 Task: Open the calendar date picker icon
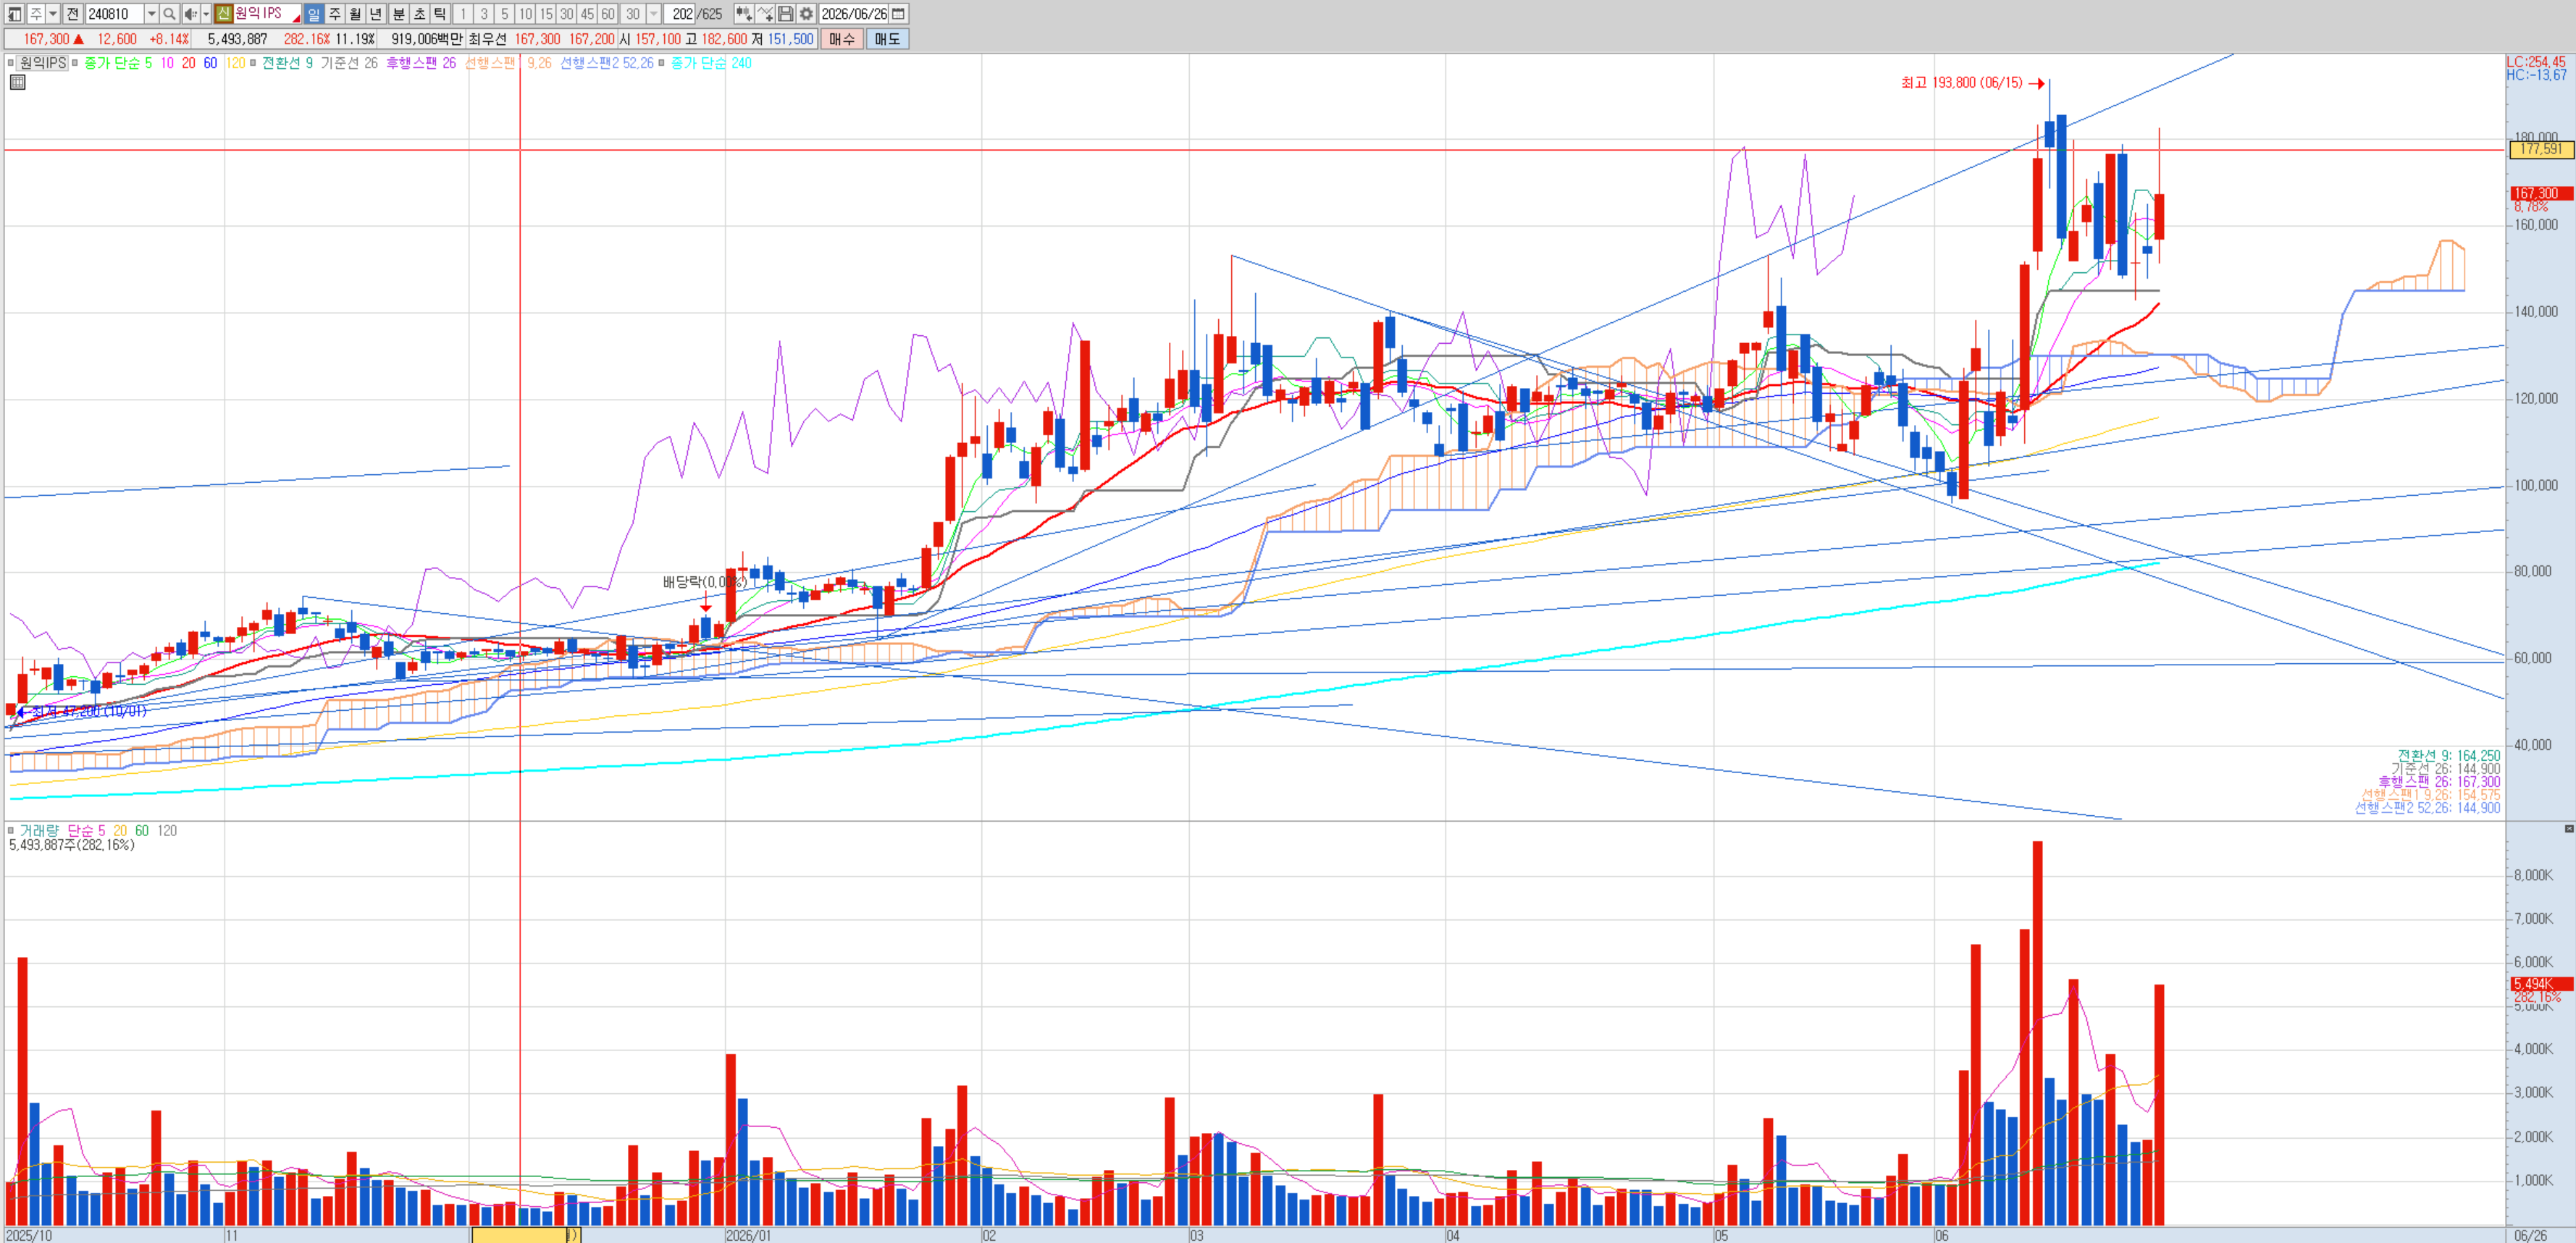(x=899, y=14)
